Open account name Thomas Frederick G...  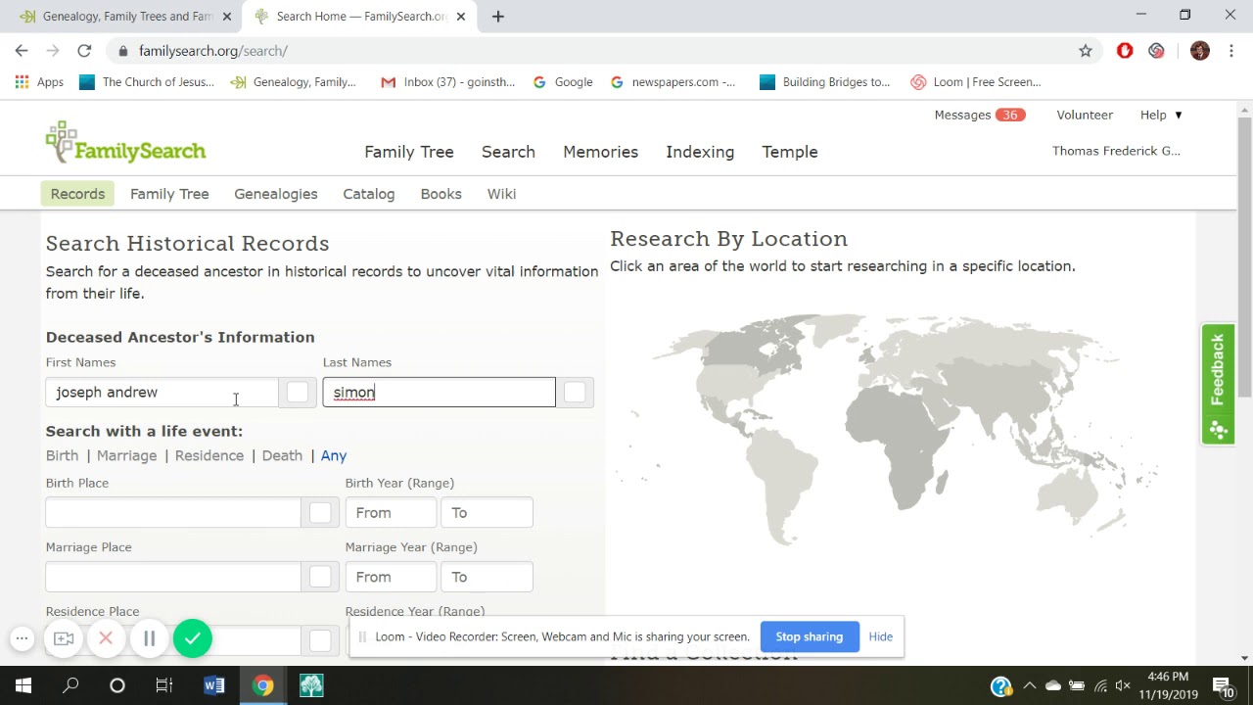(x=1116, y=151)
